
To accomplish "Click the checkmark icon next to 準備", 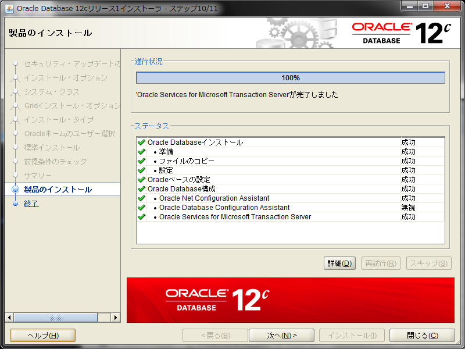I will [x=141, y=151].
